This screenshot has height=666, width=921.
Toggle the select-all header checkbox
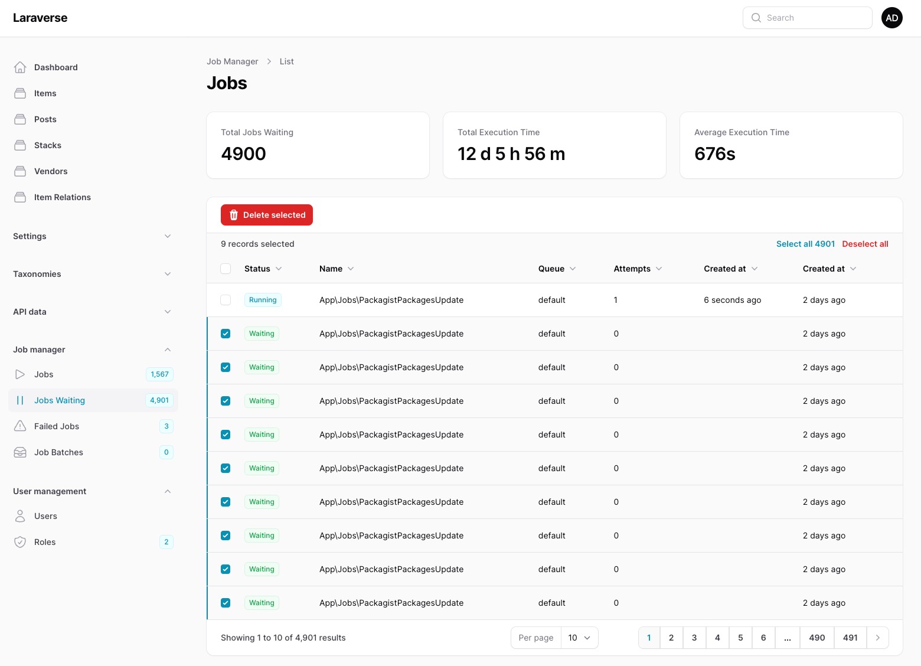coord(226,269)
